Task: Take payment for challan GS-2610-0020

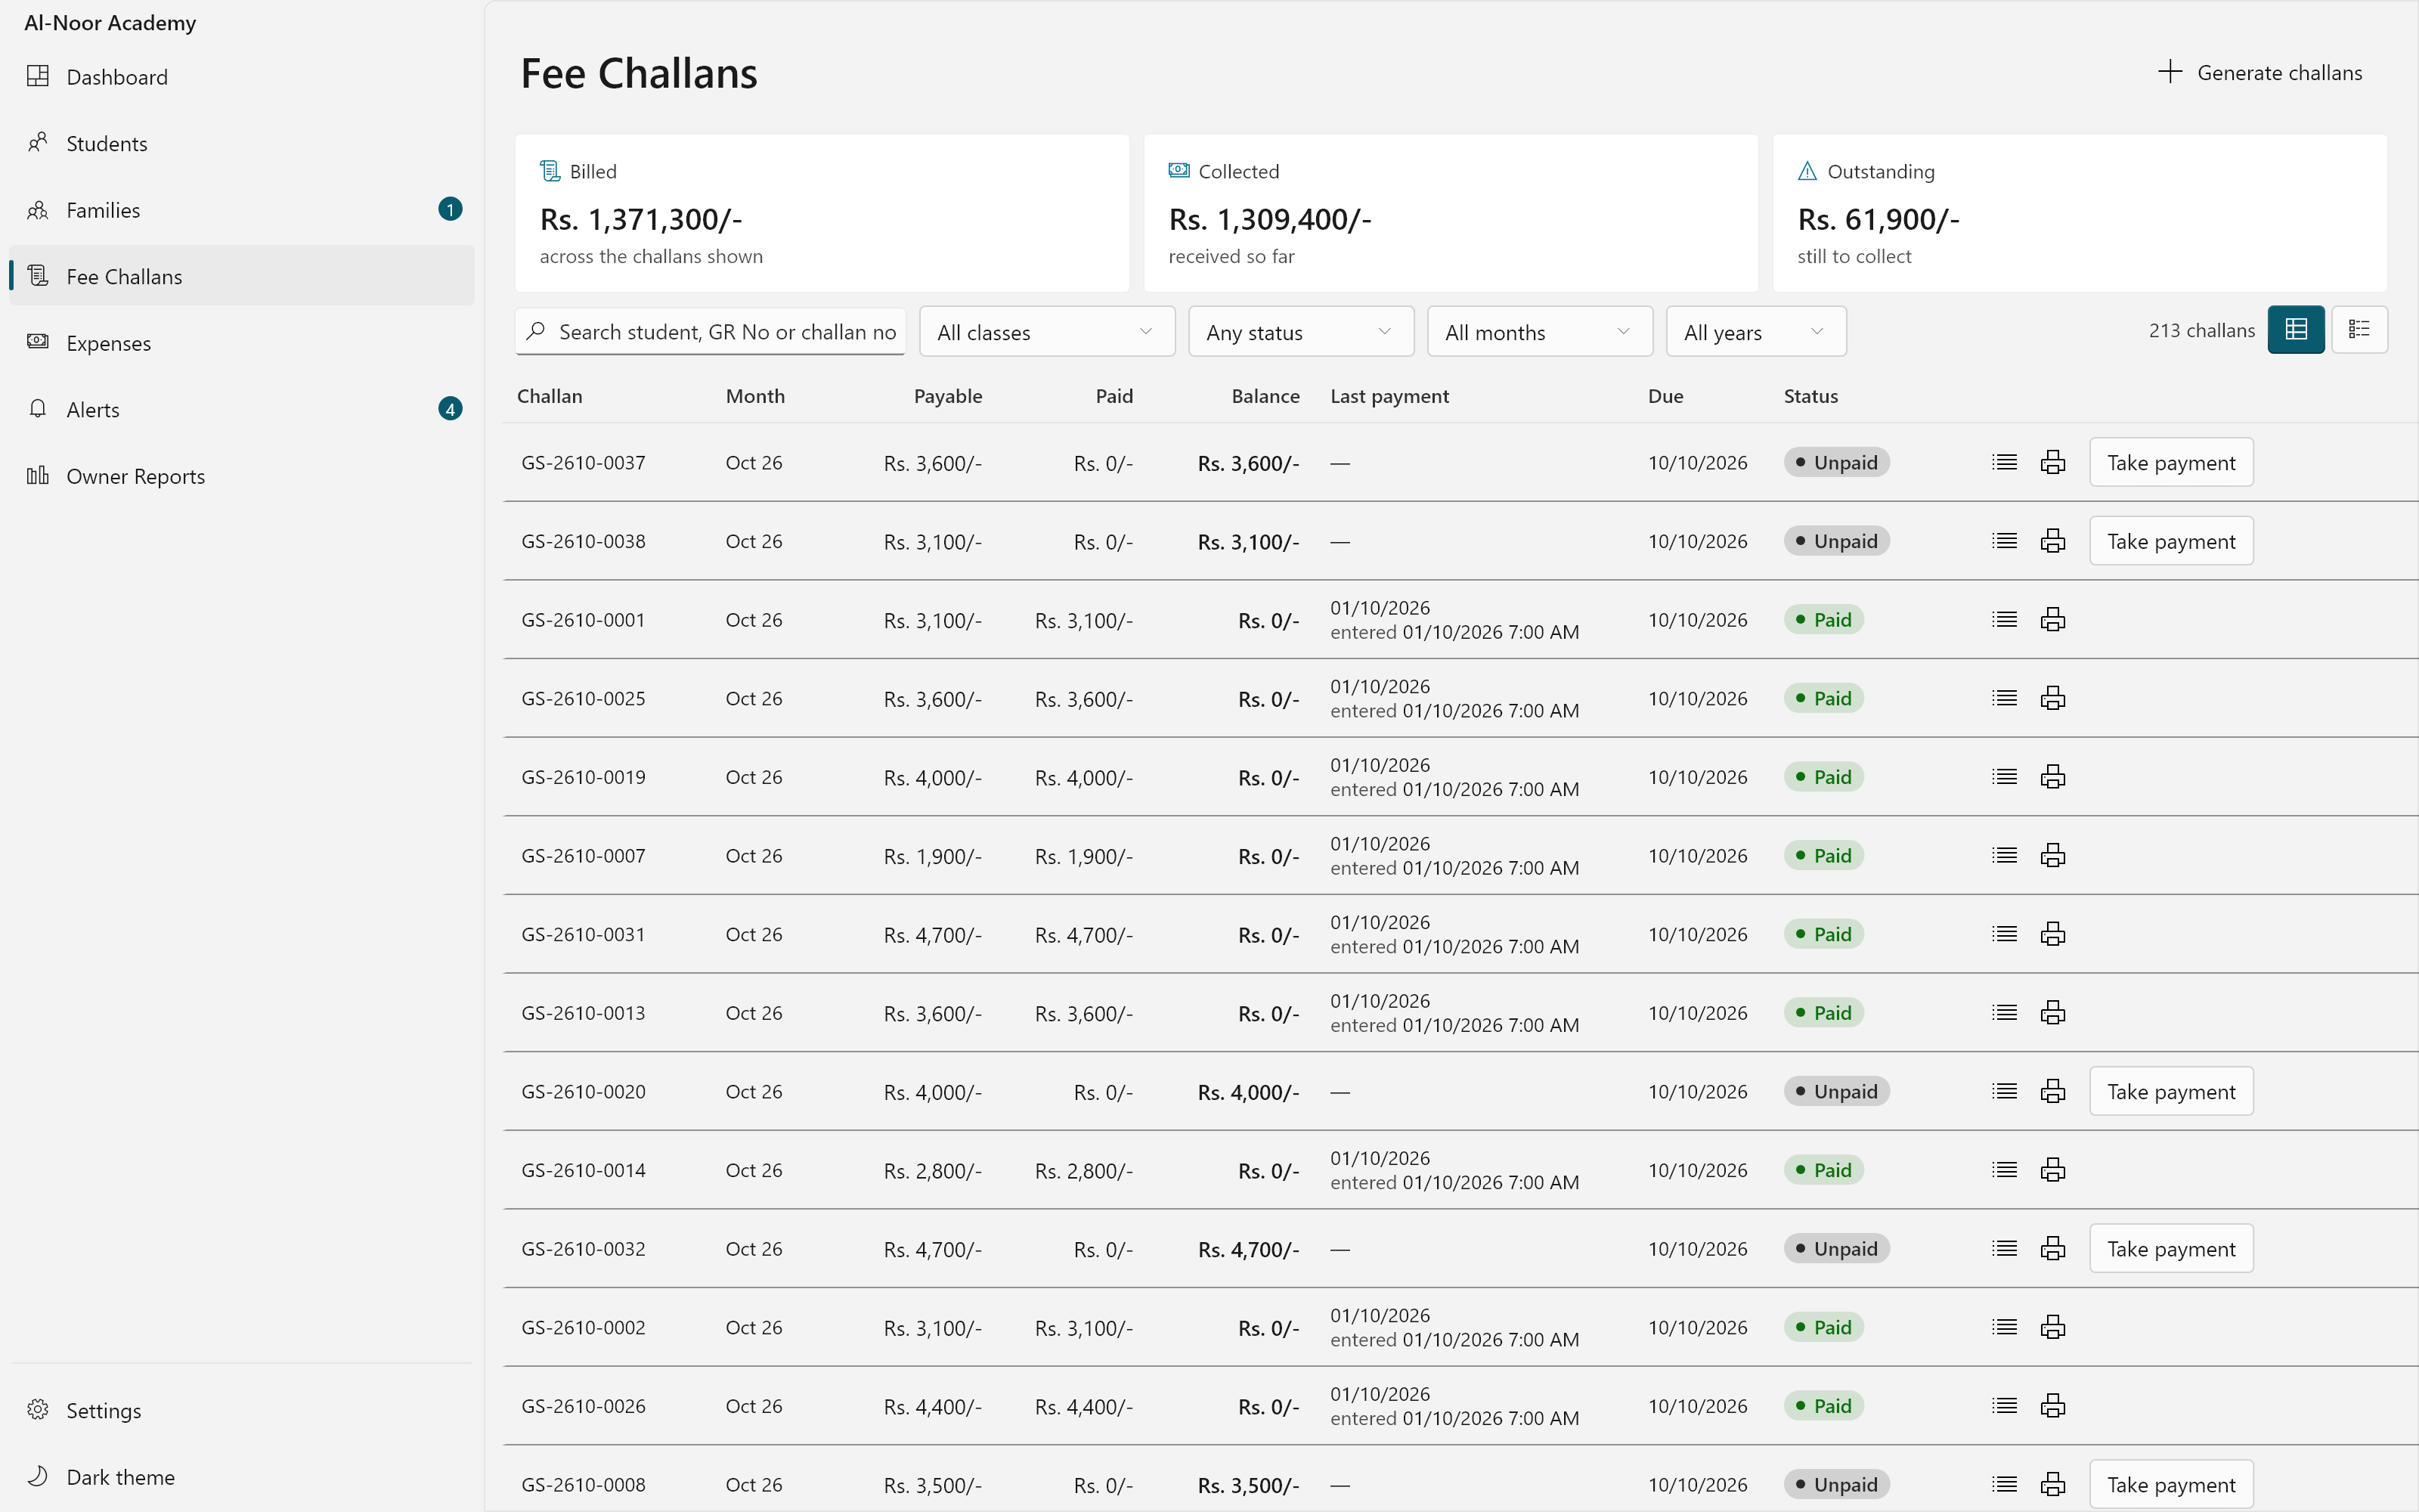Action: tap(2171, 1092)
